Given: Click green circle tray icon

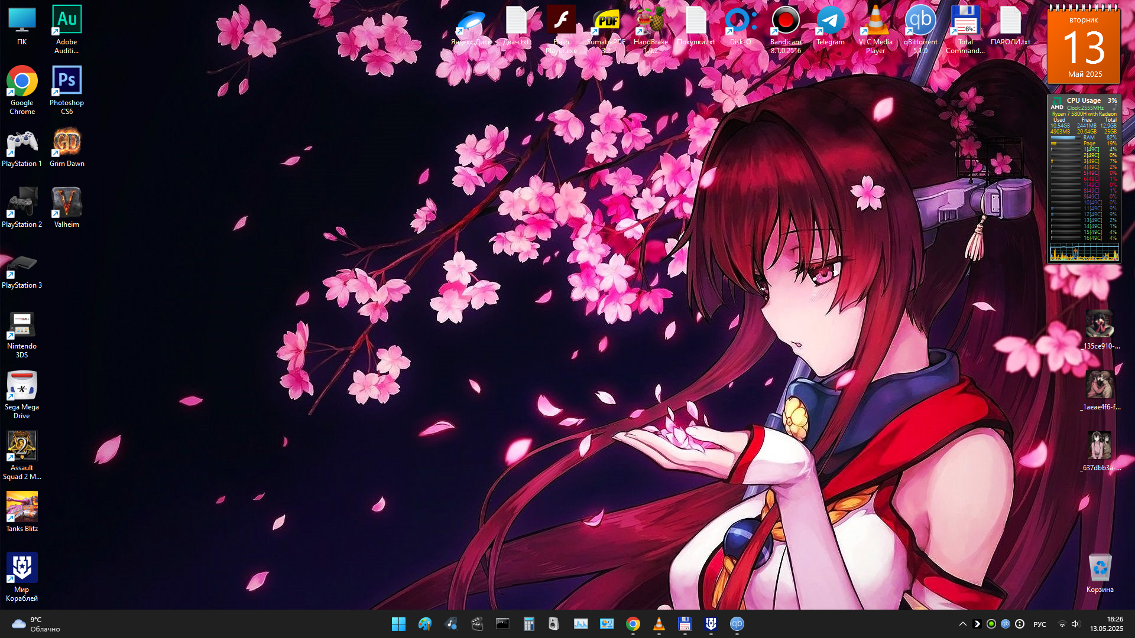Looking at the screenshot, I should click(991, 624).
